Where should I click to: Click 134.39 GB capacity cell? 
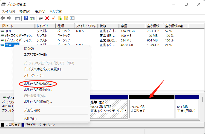point(128,31)
